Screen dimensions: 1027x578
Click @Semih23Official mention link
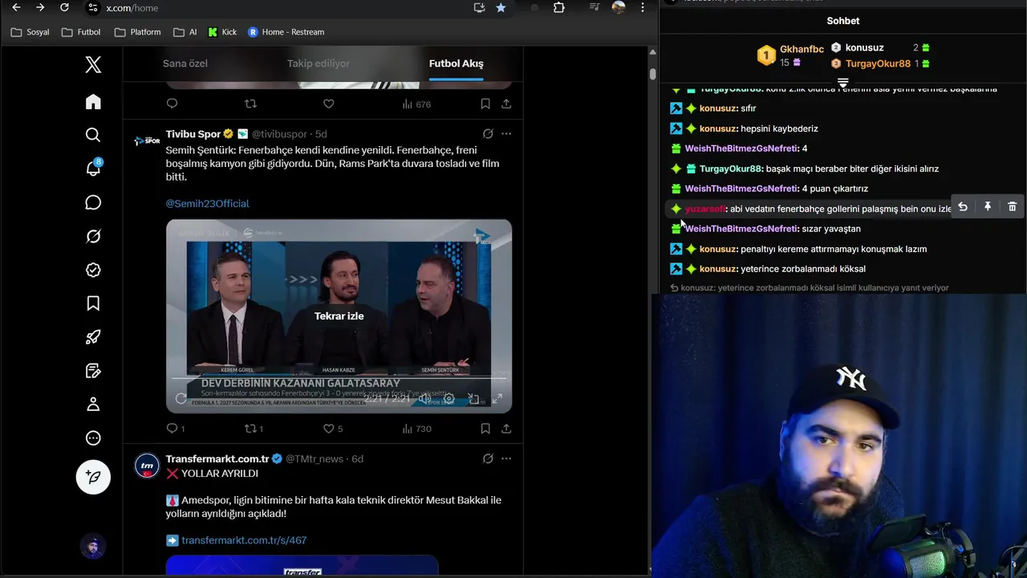coord(207,204)
